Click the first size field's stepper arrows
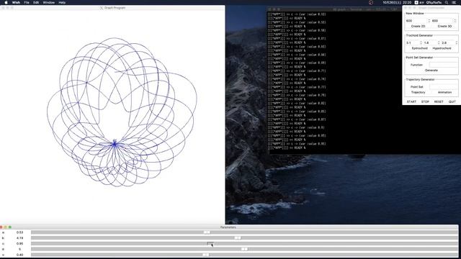461x259 pixels. pos(429,21)
